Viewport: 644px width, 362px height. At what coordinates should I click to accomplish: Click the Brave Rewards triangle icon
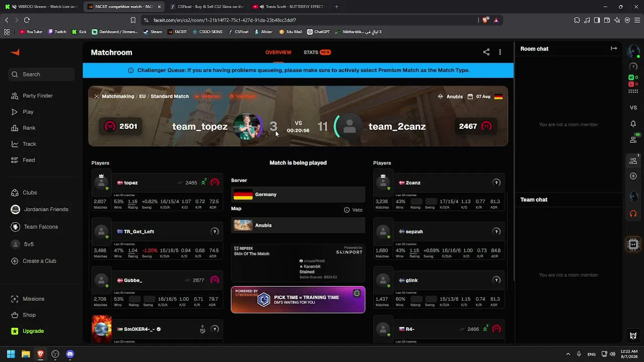pos(496,20)
